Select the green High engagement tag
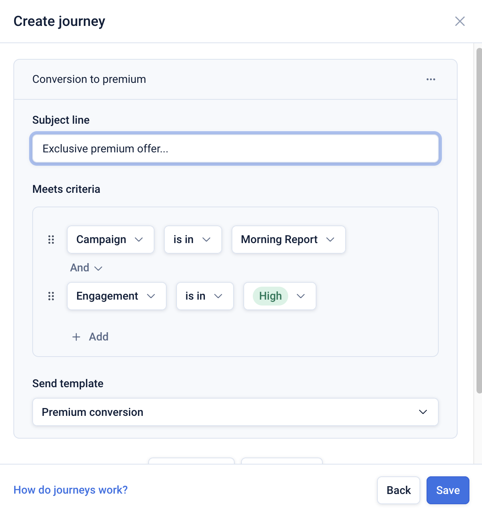 (270, 296)
